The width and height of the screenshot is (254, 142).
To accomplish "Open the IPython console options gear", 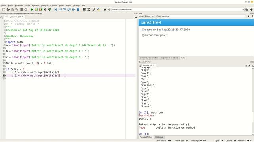I will coord(252,66).
